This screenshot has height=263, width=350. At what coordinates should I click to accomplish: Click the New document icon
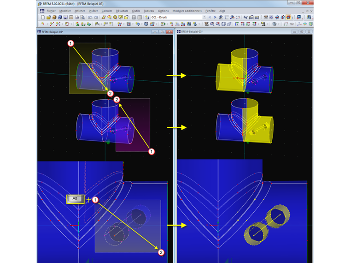[43, 17]
